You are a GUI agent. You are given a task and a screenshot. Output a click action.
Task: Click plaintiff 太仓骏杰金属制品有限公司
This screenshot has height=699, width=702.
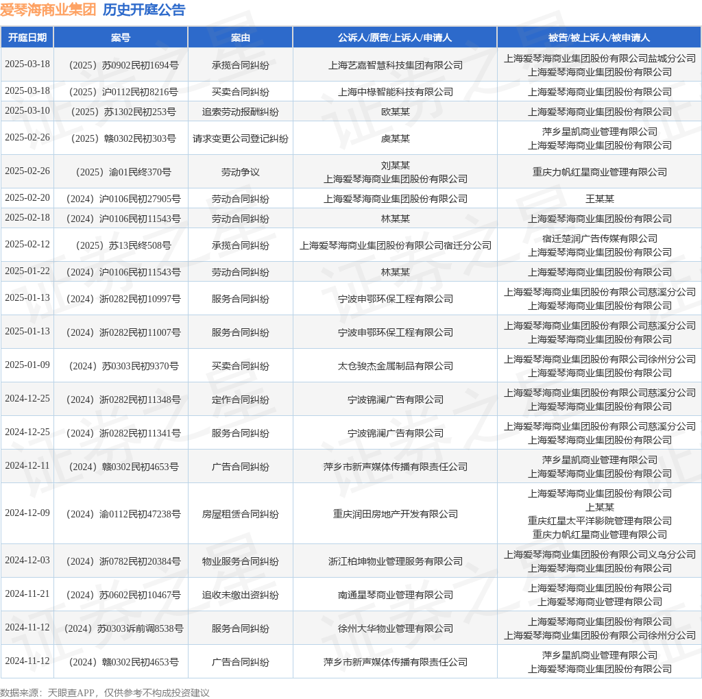[x=396, y=366]
